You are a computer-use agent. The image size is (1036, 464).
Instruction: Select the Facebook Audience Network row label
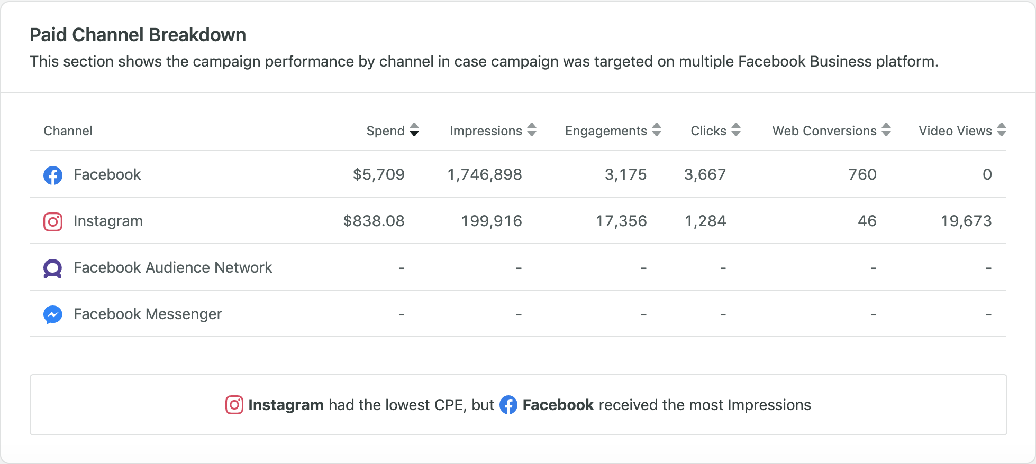coord(173,267)
